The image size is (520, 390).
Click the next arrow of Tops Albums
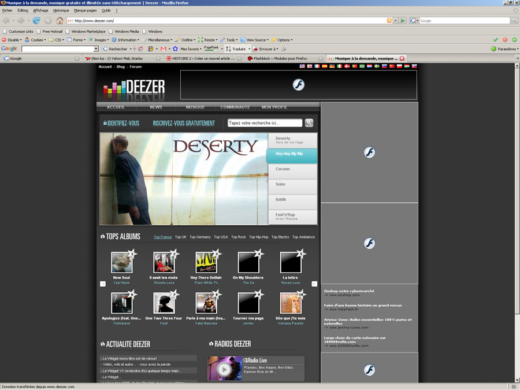(x=314, y=284)
